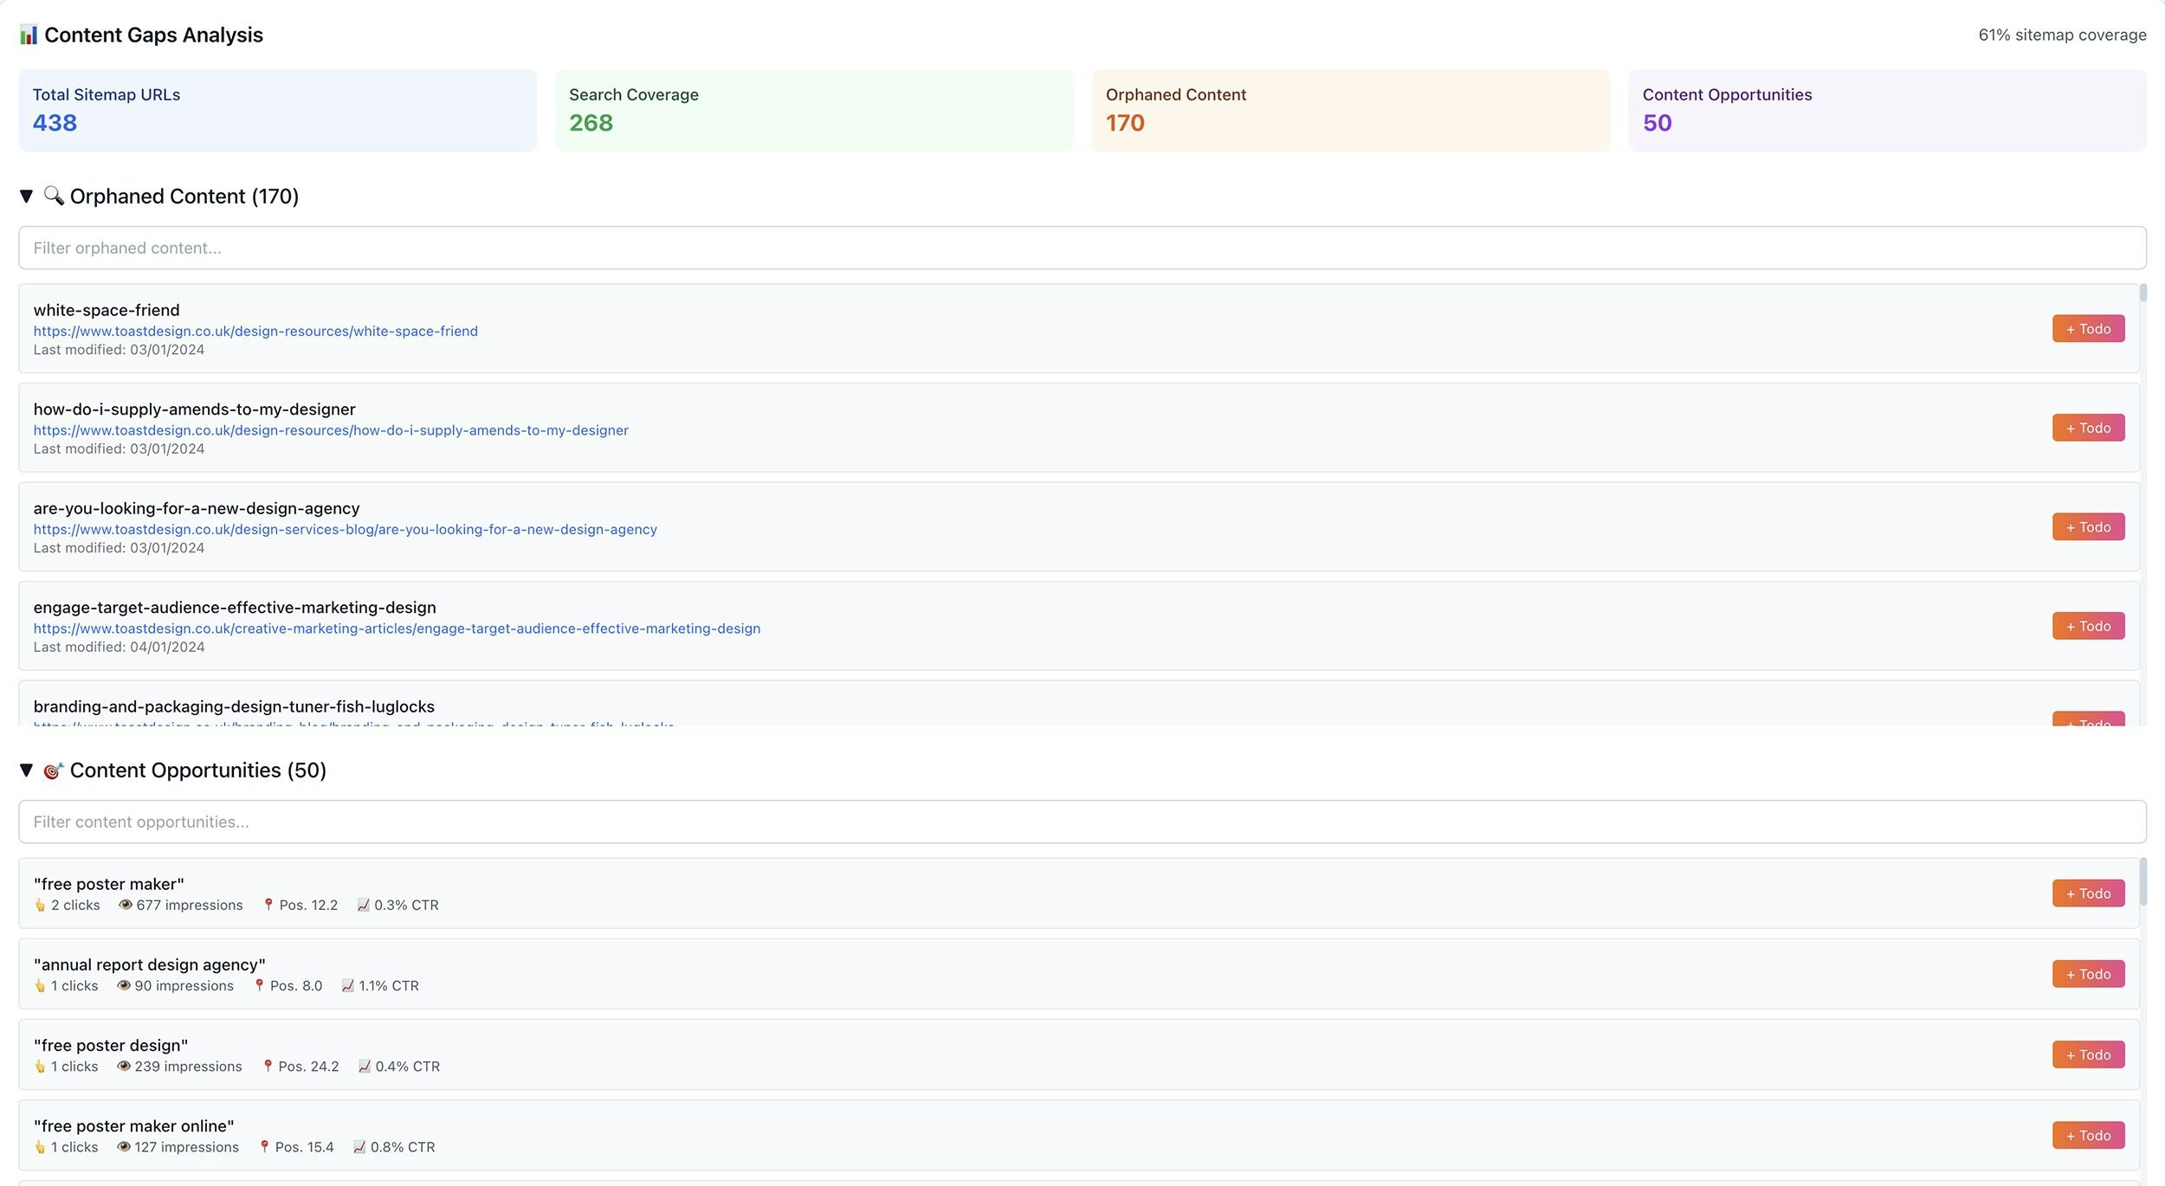Click the clicks hand icon under "free poster maker"
This screenshot has width=2165, height=1186.
pyautogui.click(x=40, y=906)
